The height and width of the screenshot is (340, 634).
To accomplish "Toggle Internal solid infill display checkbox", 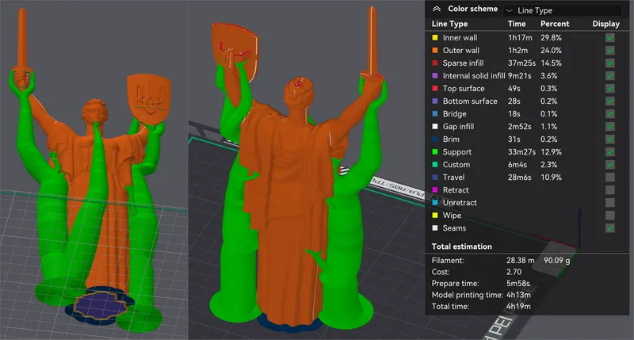I will click(x=609, y=75).
